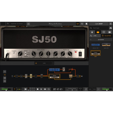Open the recorder tape icon
Screen dimensions: 113x113
[78, 24]
